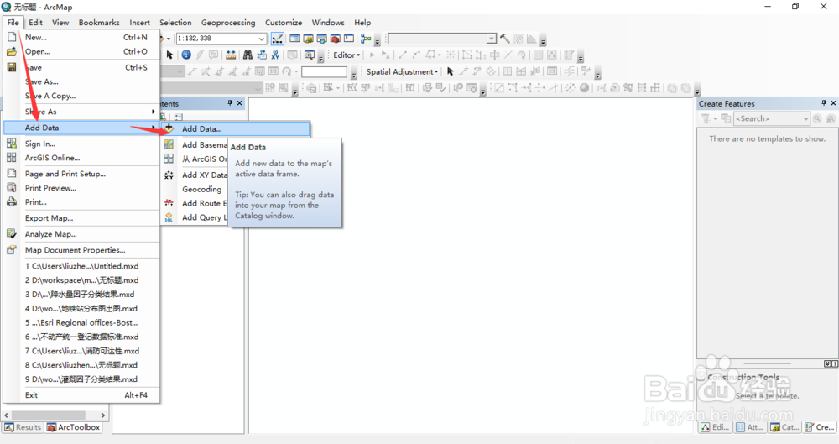Open the File menu
The height and width of the screenshot is (444, 839).
13,22
